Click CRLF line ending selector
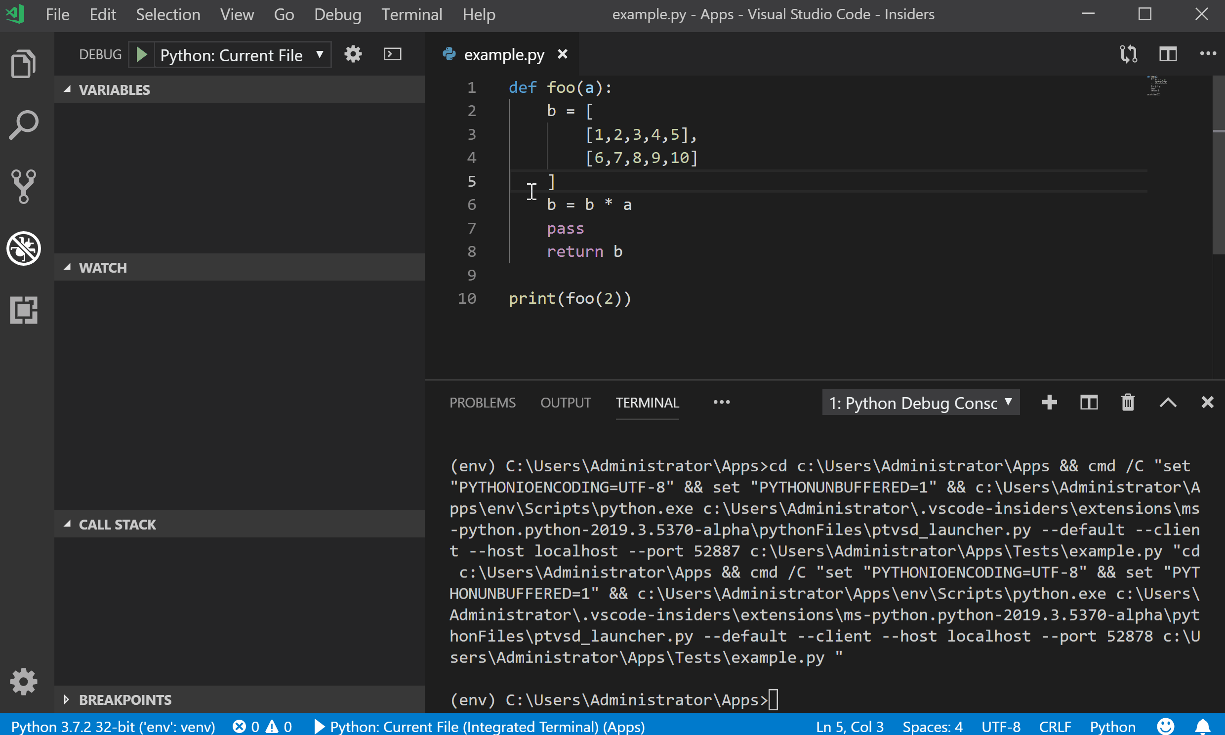Viewport: 1225px width, 735px height. (1055, 727)
